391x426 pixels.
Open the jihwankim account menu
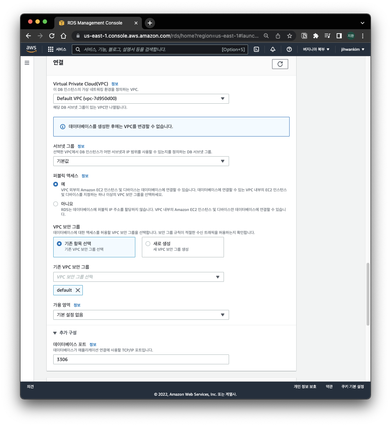[x=353, y=49]
